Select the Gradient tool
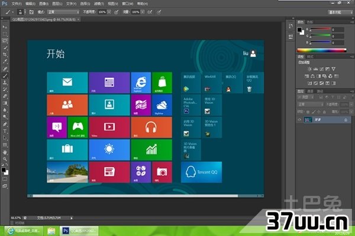The width and height of the screenshot is (355, 236). point(5,103)
